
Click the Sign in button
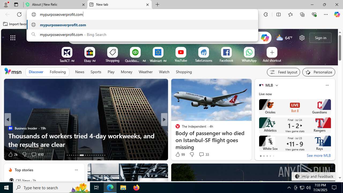(x=320, y=38)
